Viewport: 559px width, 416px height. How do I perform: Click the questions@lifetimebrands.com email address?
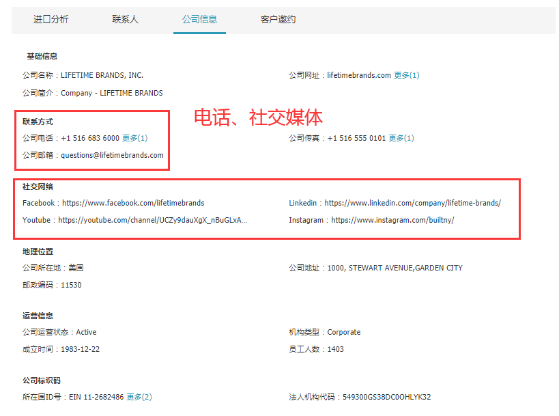point(112,155)
